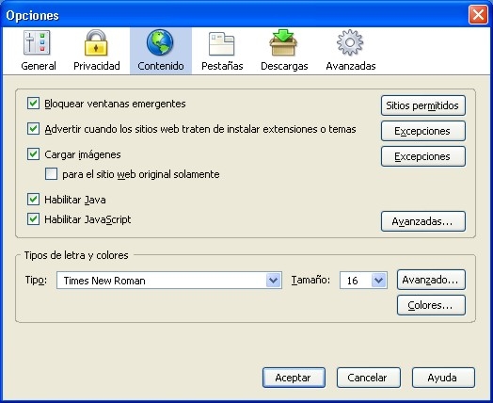
Task: Open Excepciones for Cargar imágenes
Action: (x=423, y=156)
